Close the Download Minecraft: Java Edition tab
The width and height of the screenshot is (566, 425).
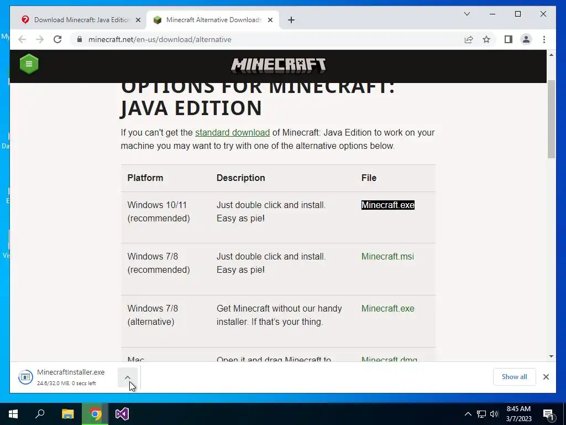tap(138, 20)
